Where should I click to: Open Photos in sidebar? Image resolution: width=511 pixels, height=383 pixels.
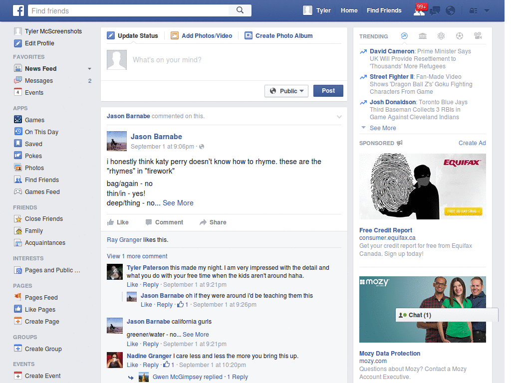coord(29,168)
